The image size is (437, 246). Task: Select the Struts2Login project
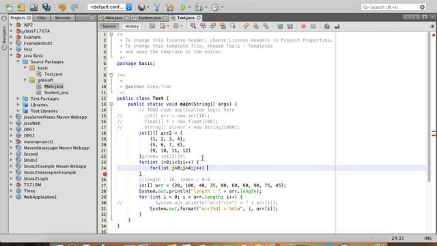click(36, 178)
